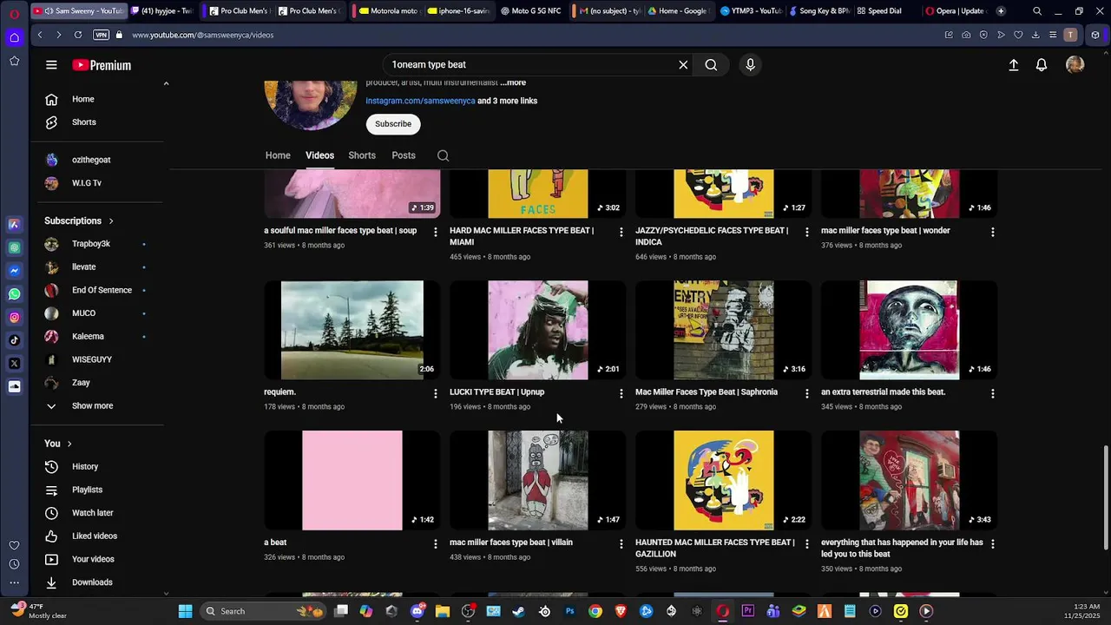Play the 'requiem.' video thumbnail
The image size is (1111, 625).
pyautogui.click(x=352, y=330)
